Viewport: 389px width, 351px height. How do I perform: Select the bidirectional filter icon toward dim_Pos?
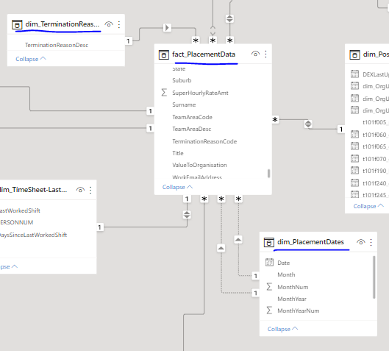(308, 124)
